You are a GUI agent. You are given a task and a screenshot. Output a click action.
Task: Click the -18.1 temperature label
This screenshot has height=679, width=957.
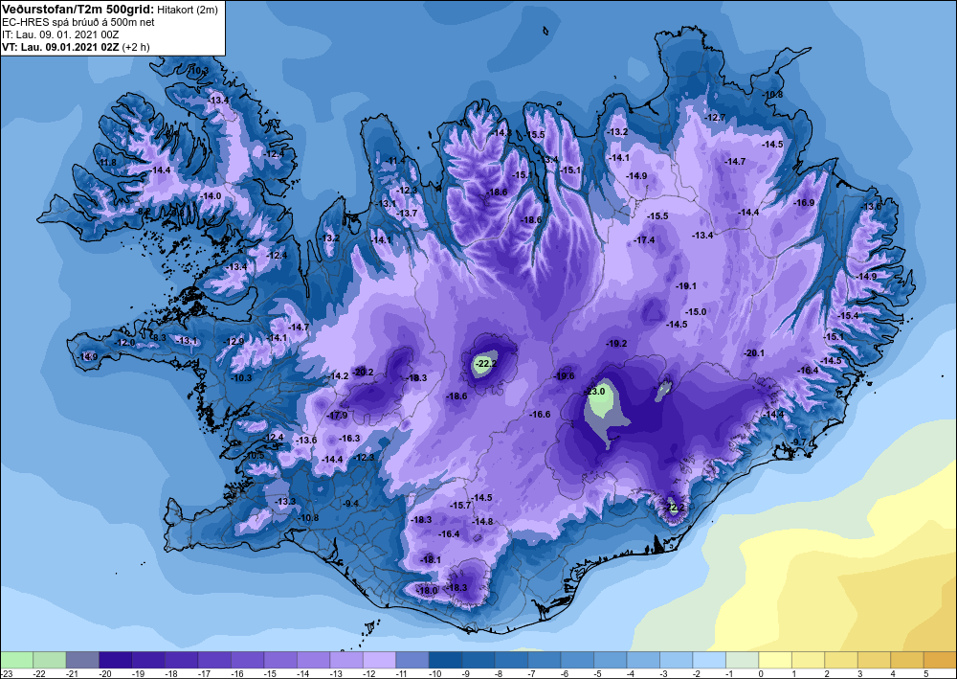pos(431,560)
